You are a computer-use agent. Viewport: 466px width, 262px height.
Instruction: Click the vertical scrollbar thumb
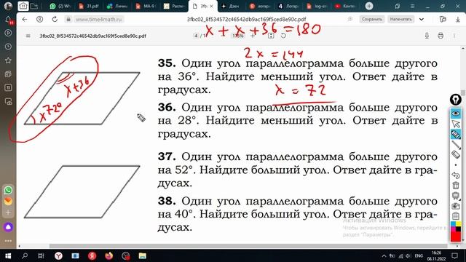pyautogui.click(x=463, y=92)
